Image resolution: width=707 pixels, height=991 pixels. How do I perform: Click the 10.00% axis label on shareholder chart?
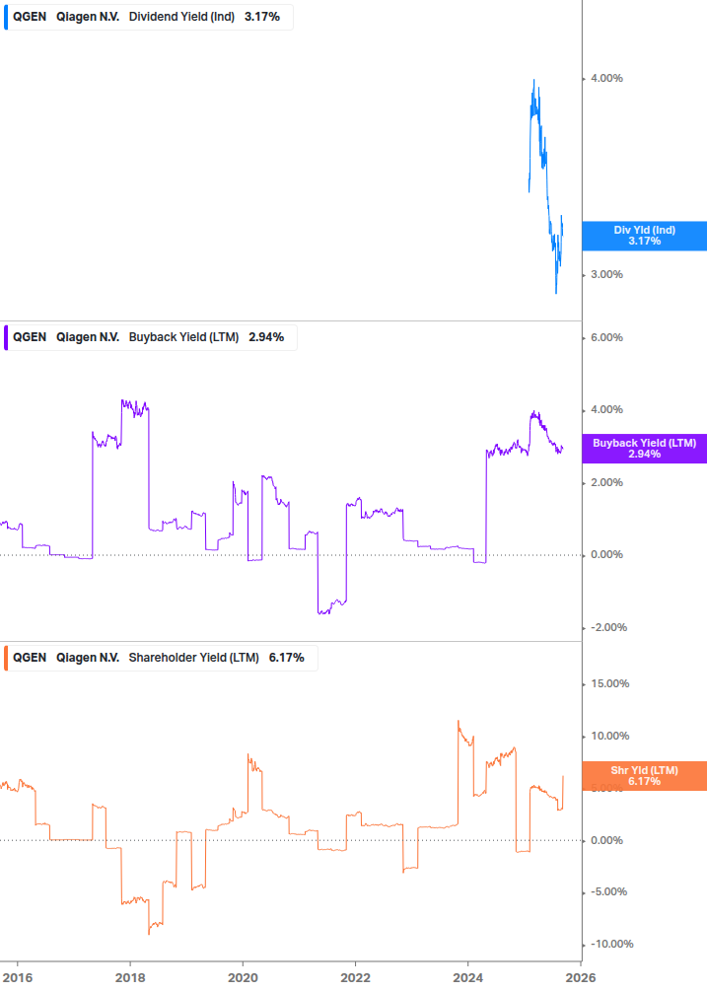(609, 737)
